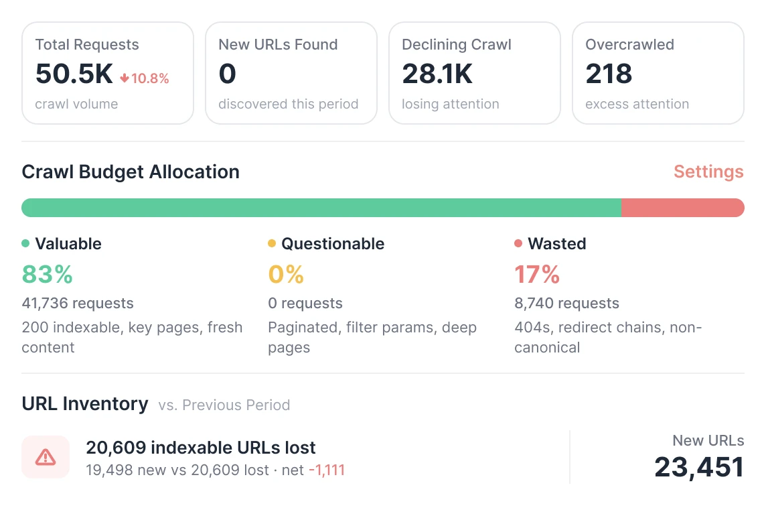Click the 'excess attention' caption

pyautogui.click(x=637, y=104)
